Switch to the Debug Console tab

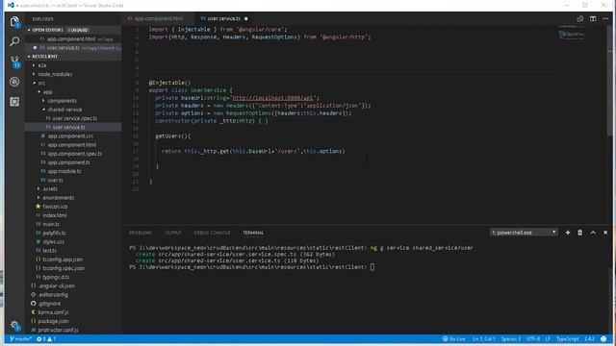pyautogui.click(x=212, y=233)
